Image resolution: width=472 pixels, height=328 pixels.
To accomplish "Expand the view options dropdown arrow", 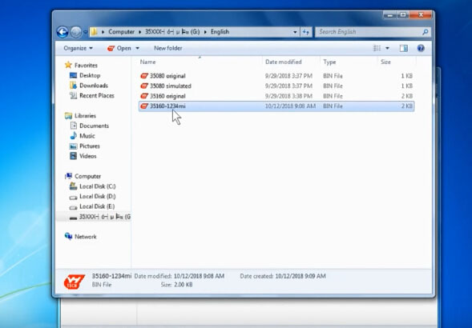I will [387, 48].
